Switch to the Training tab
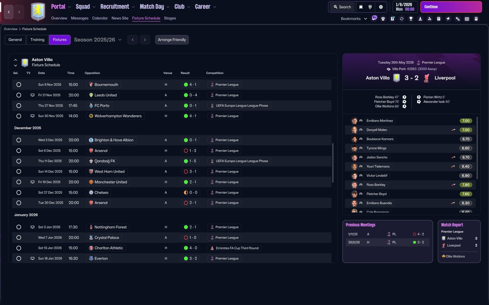Screen dimensions: 489x305 (37, 40)
